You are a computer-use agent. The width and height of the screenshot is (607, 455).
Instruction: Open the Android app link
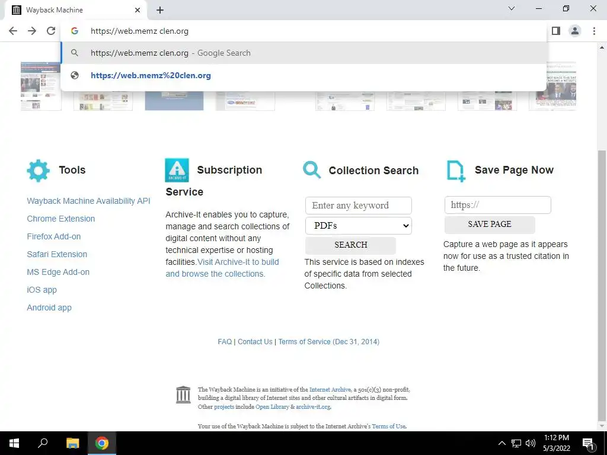tap(49, 307)
